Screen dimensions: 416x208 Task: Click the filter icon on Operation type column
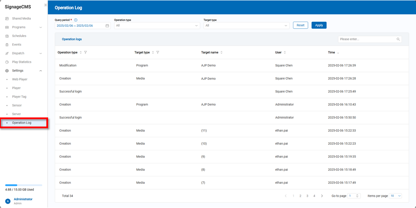click(x=85, y=52)
